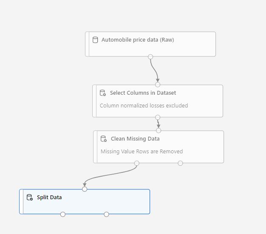Click the left output port of Split Data
This screenshot has height=234, width=266.
point(63,214)
